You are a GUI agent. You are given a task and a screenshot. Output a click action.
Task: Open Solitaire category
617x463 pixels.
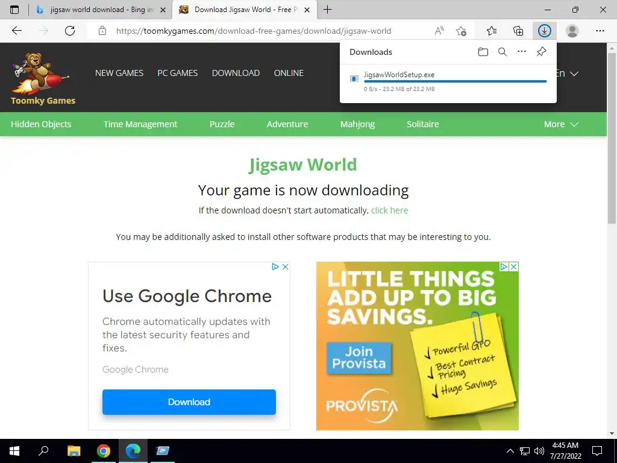422,124
